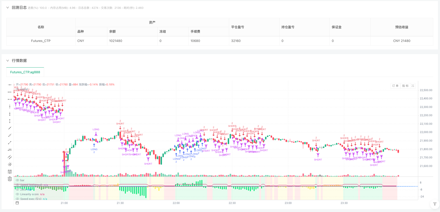
Task: Toggle fullscreen mode for the chart
Action: pyautogui.click(x=413, y=86)
